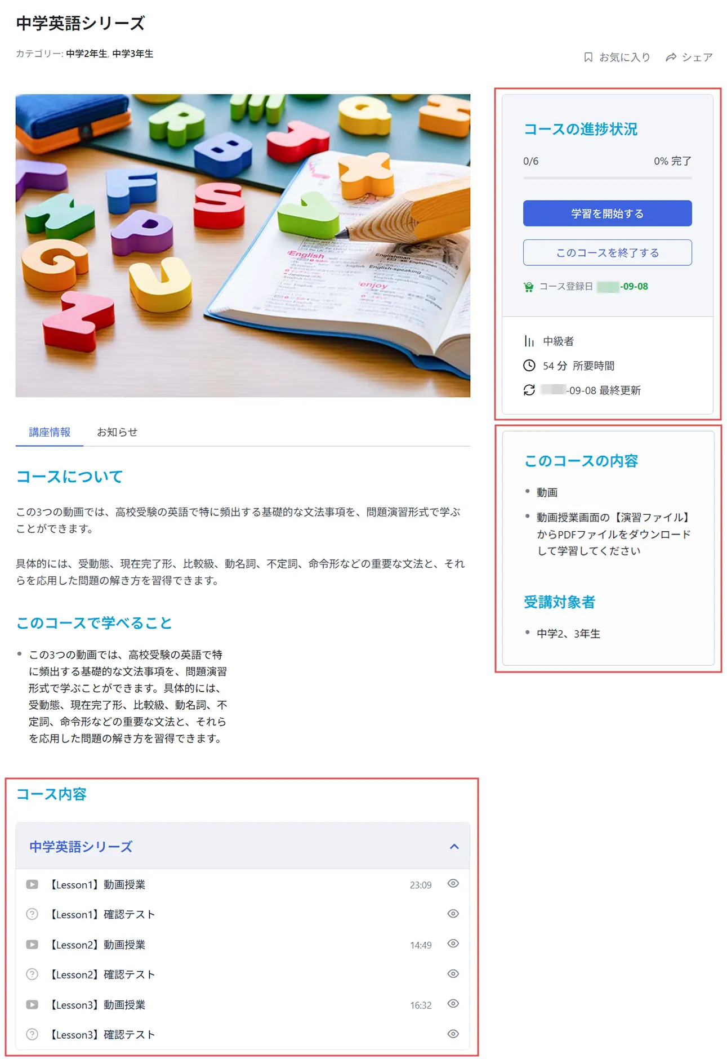Switch to the お知らせ tab
The width and height of the screenshot is (727, 1059).
pos(117,432)
